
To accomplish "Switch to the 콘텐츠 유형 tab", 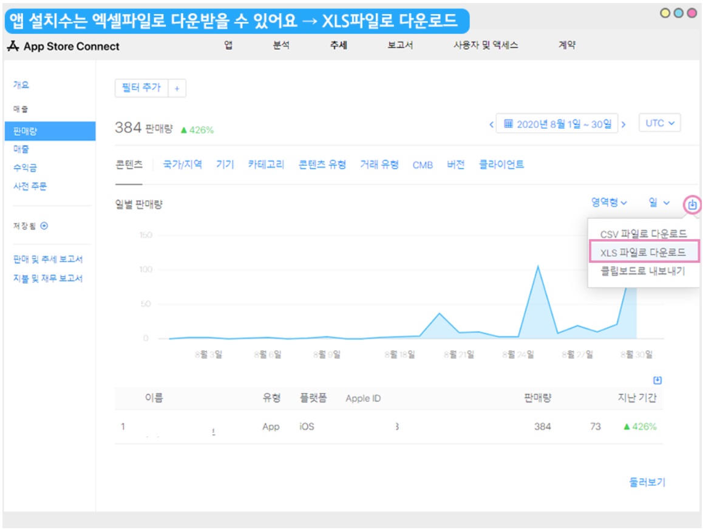I will point(322,165).
